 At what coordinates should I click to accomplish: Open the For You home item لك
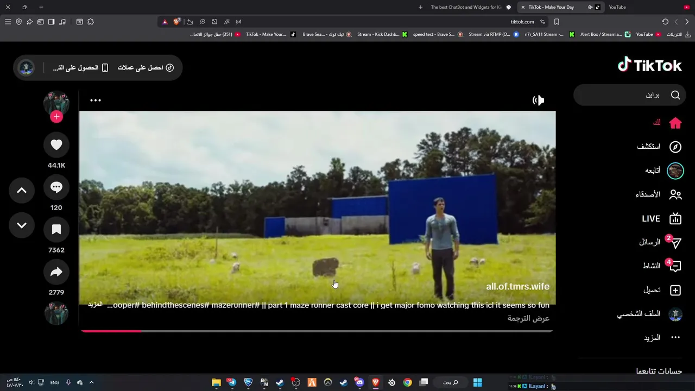pyautogui.click(x=667, y=123)
